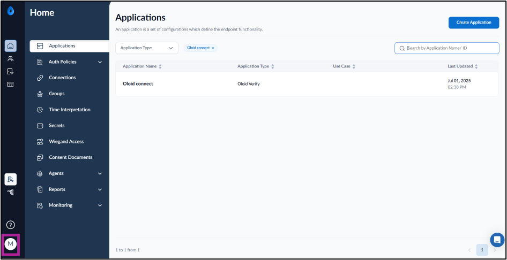Click the Create Application button
This screenshot has width=507, height=260.
coord(474,22)
